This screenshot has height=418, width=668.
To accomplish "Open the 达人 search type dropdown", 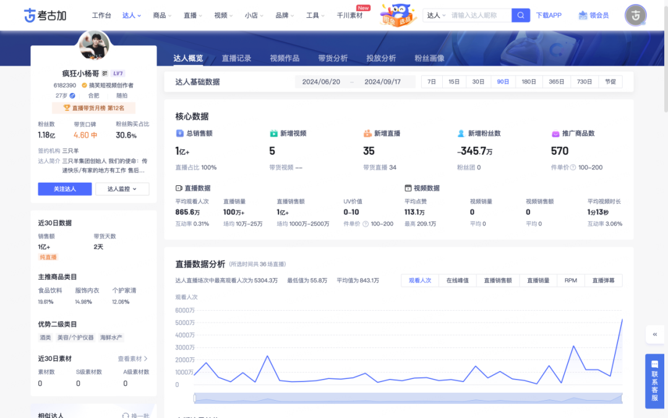I will pos(436,15).
